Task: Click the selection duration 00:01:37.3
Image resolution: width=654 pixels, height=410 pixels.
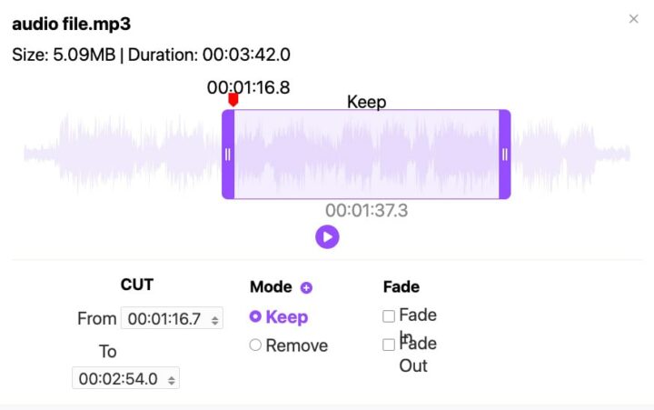Action: 366,211
